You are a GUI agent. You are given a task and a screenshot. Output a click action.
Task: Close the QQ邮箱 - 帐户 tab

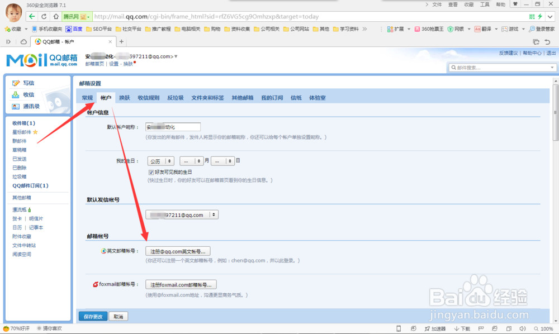(x=110, y=42)
